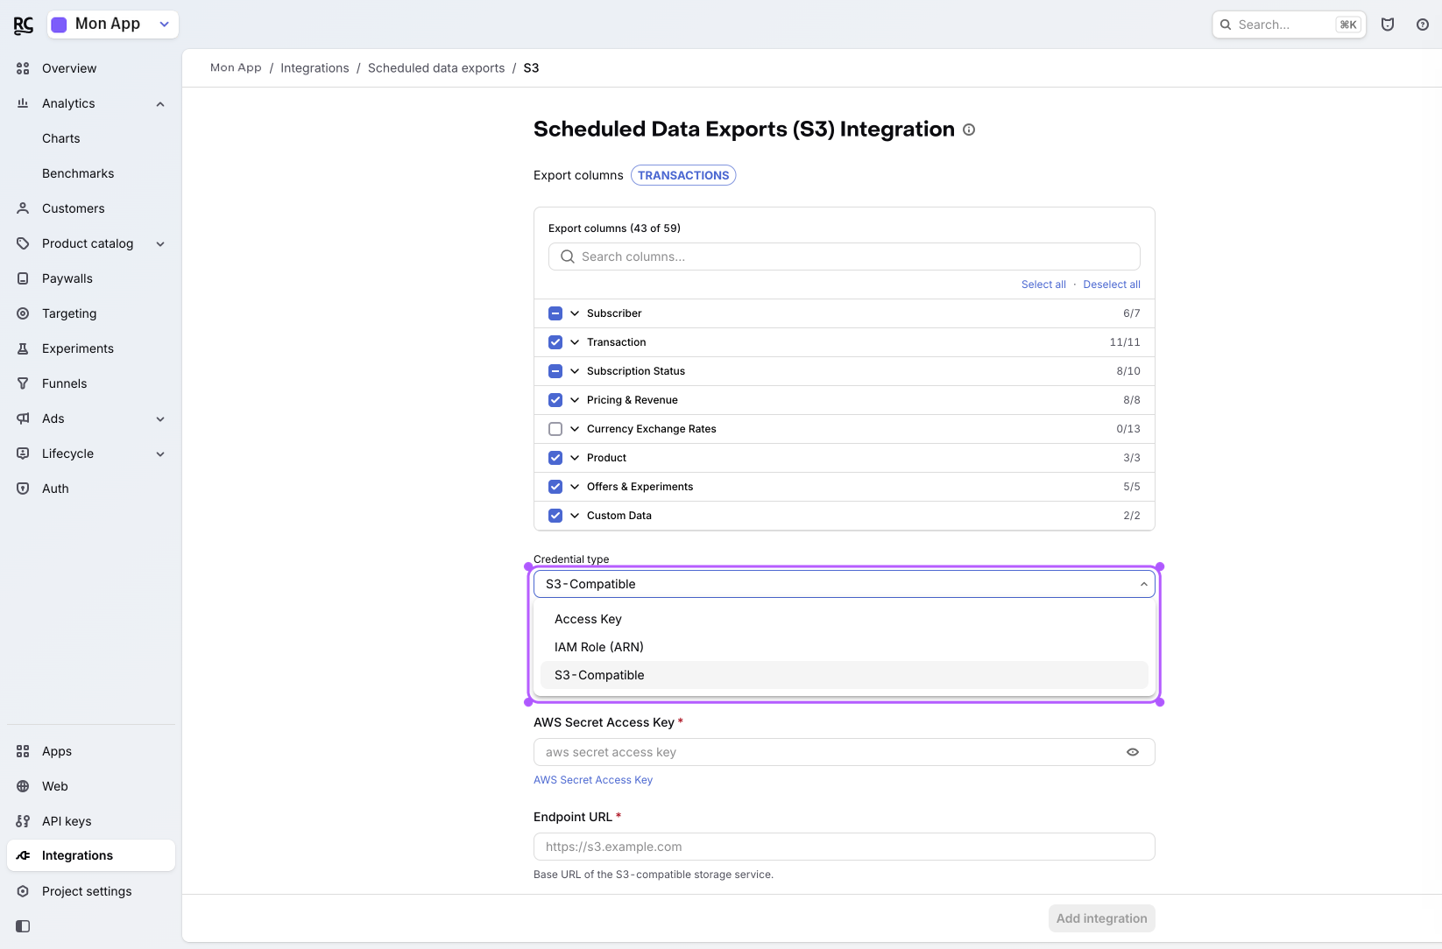Click the help icon in top bar
This screenshot has width=1442, height=949.
pyautogui.click(x=1423, y=25)
